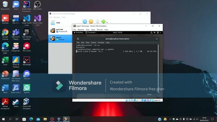Show hidden system tray icons chevron

pos(170,119)
